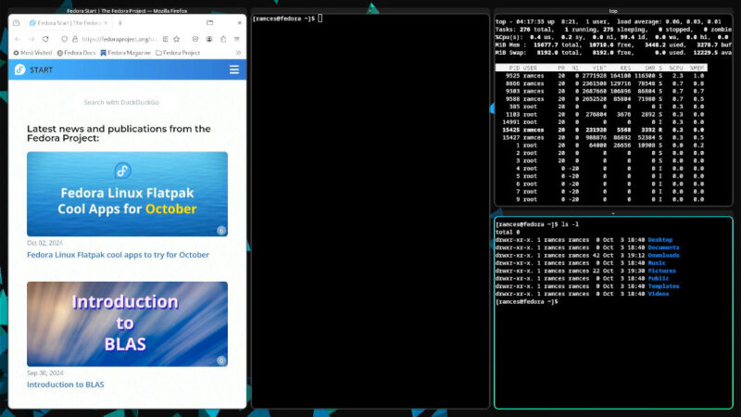This screenshot has height=417, width=741.
Task: Click Downloads directory in ls output
Action: (663, 256)
